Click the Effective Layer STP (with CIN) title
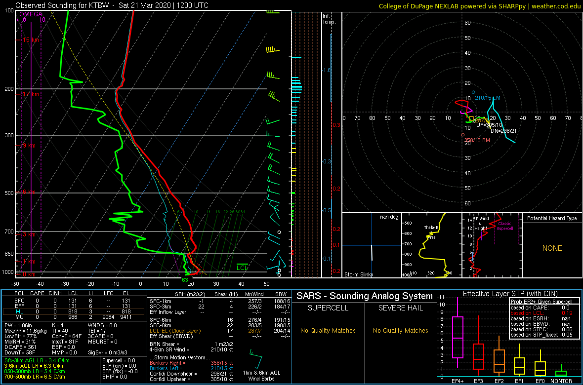The height and width of the screenshot is (385, 583). (510, 294)
